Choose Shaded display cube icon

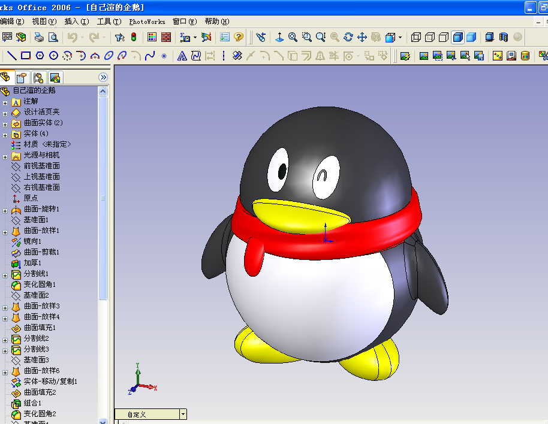click(471, 37)
